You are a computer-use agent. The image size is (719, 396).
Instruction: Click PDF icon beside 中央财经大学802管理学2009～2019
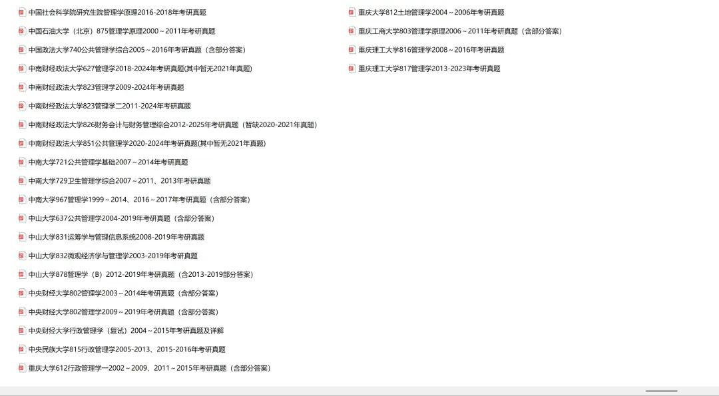coord(22,312)
